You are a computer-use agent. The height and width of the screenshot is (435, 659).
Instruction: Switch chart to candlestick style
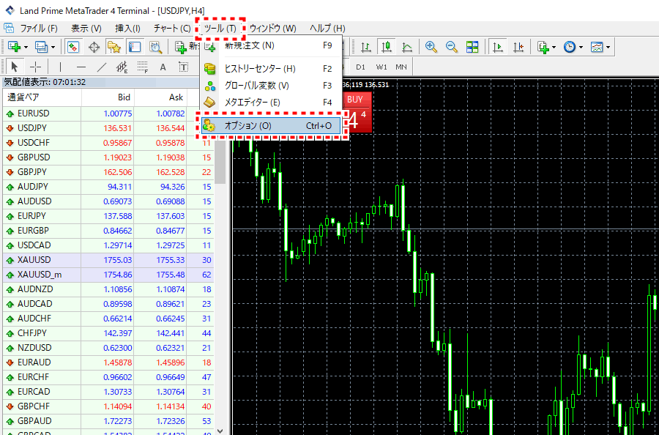pyautogui.click(x=387, y=47)
